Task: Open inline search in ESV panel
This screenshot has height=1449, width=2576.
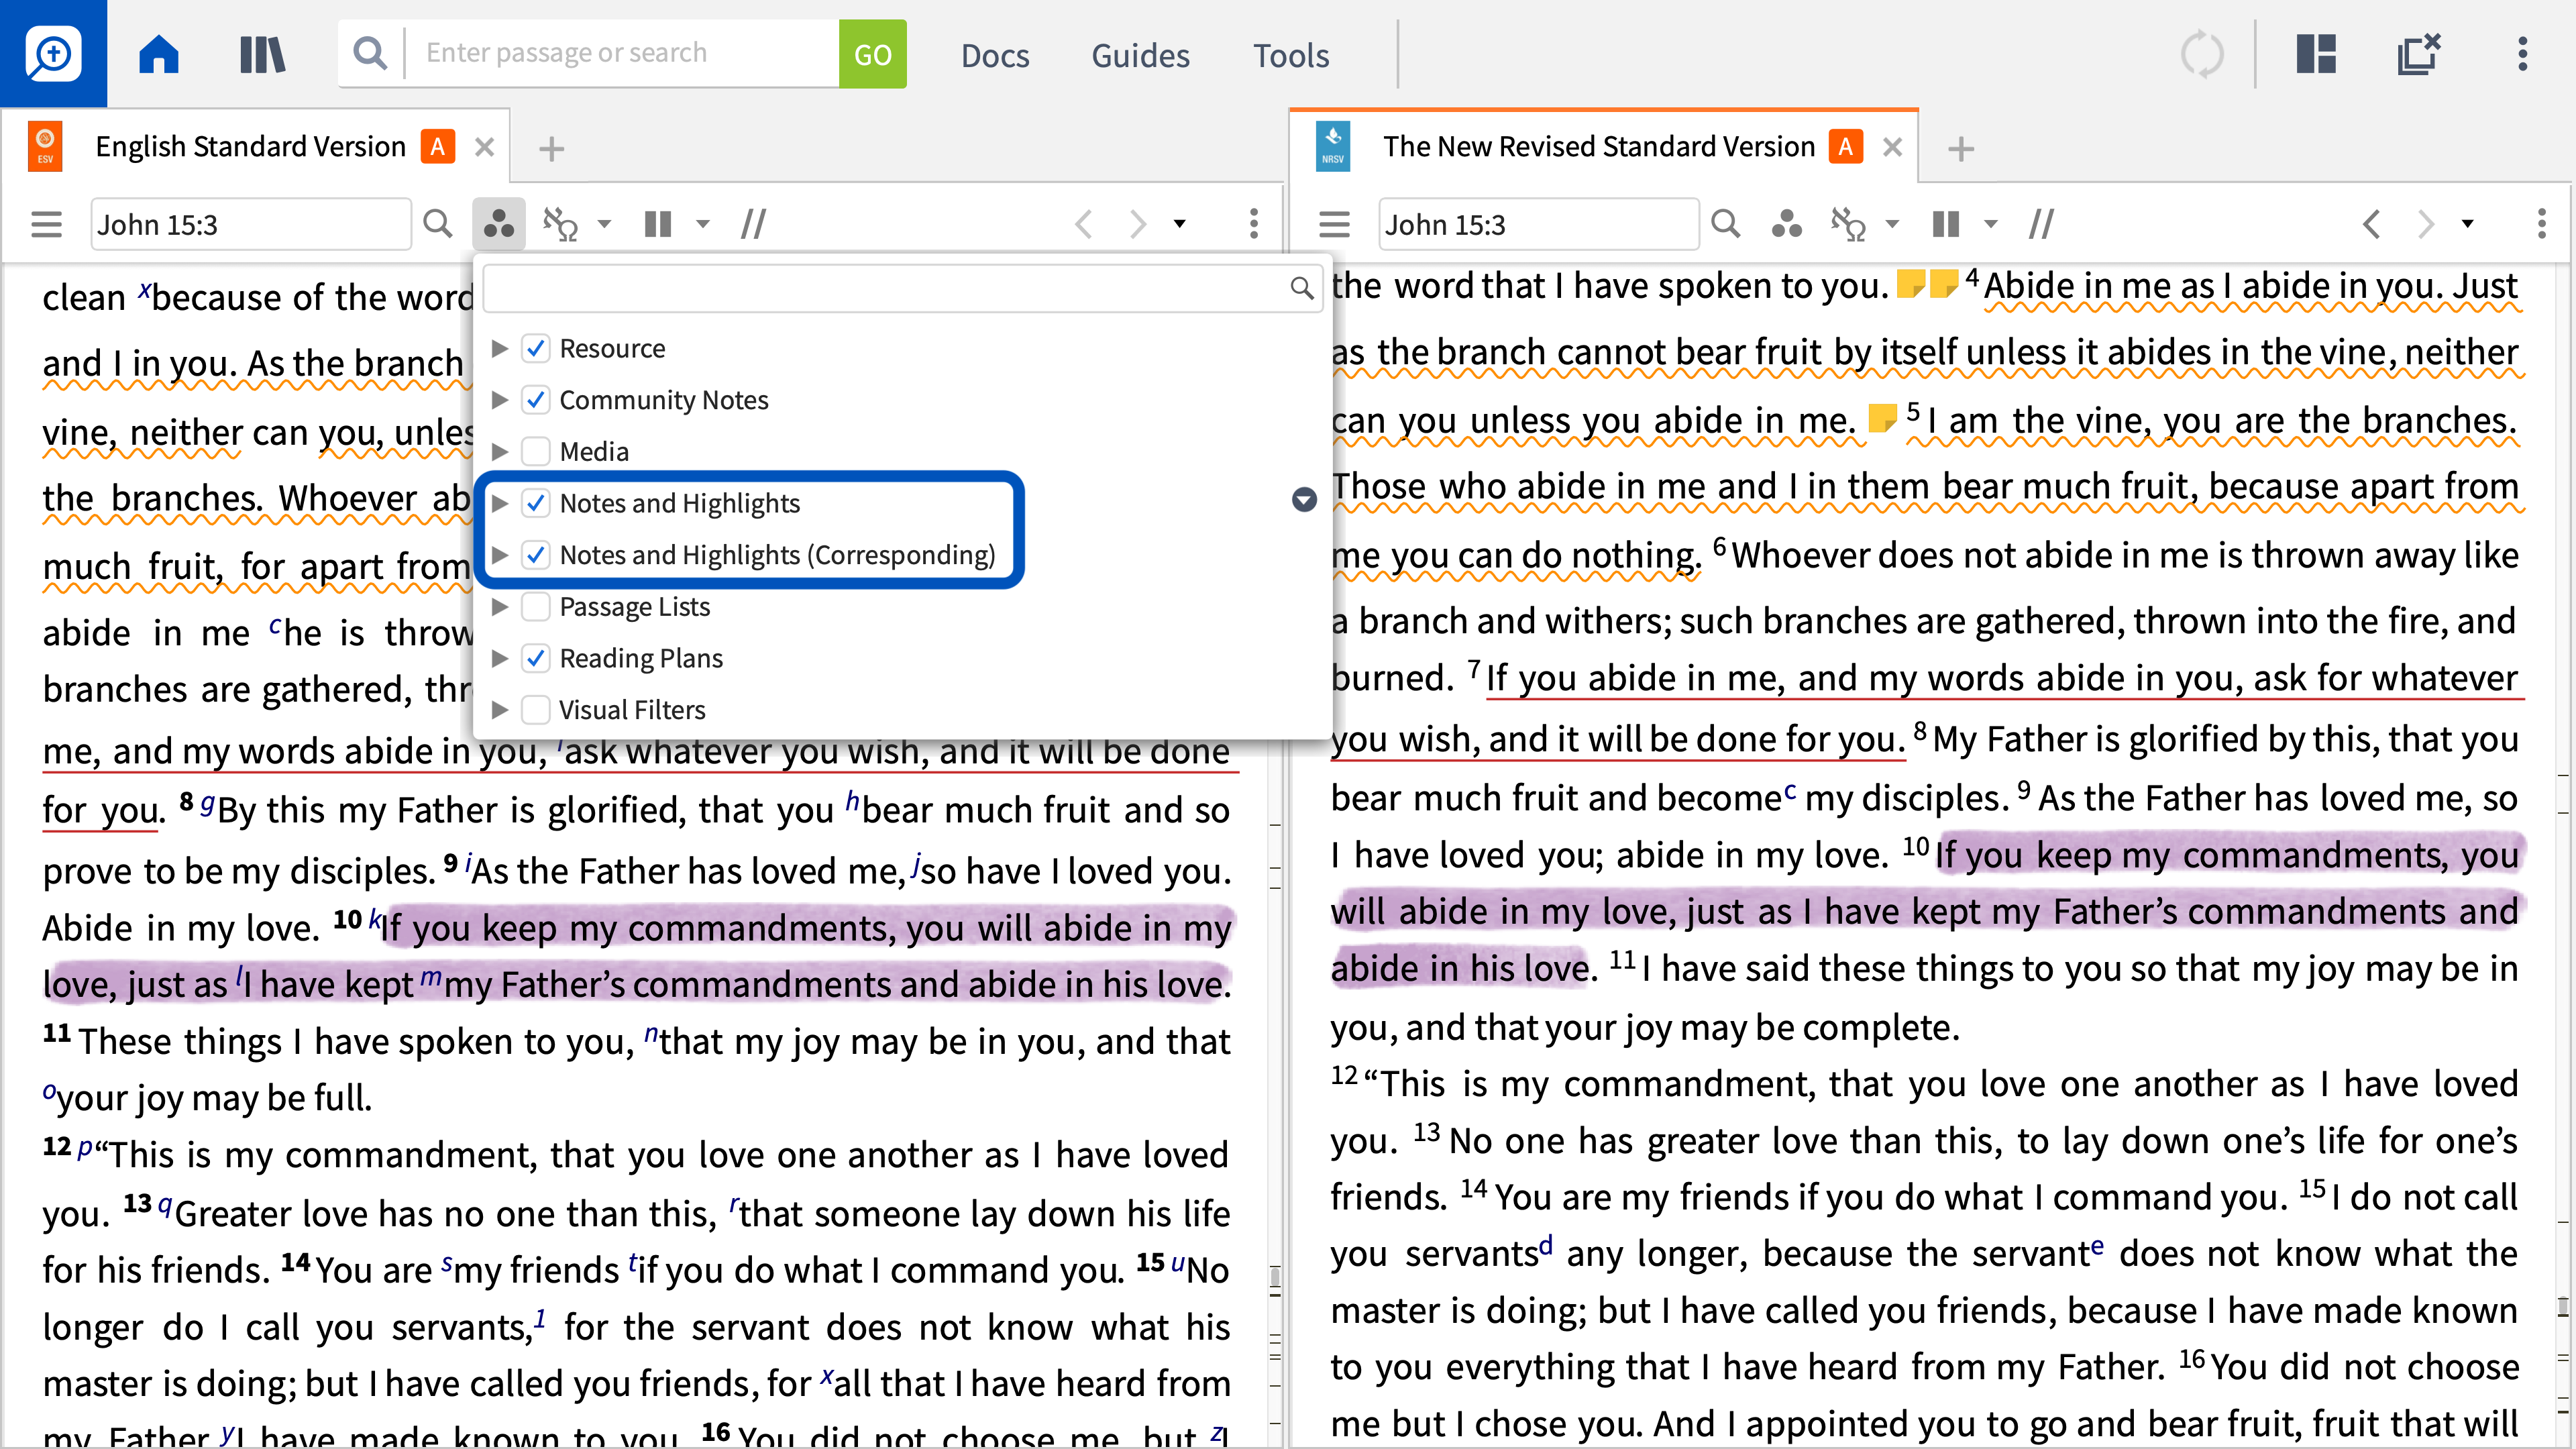Action: (x=438, y=224)
